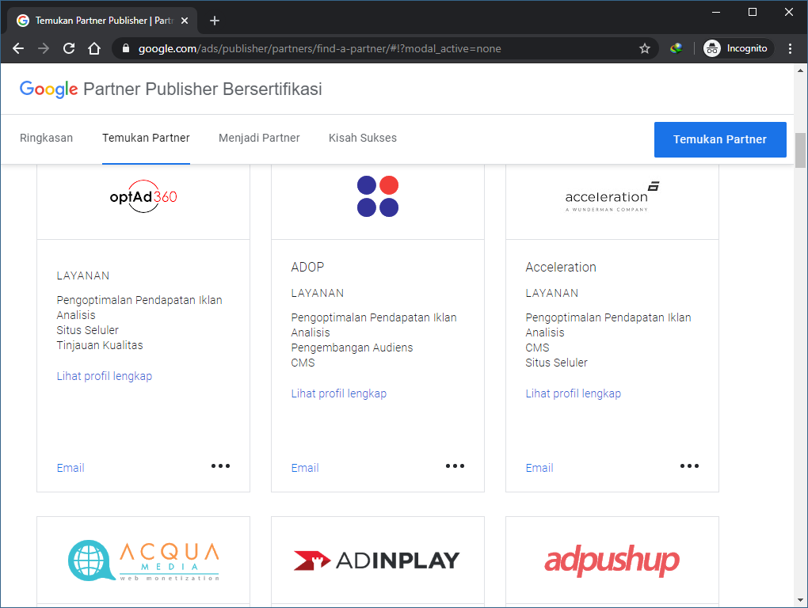The image size is (808, 608).
Task: Open more options on the ADOP card
Action: coord(455,466)
